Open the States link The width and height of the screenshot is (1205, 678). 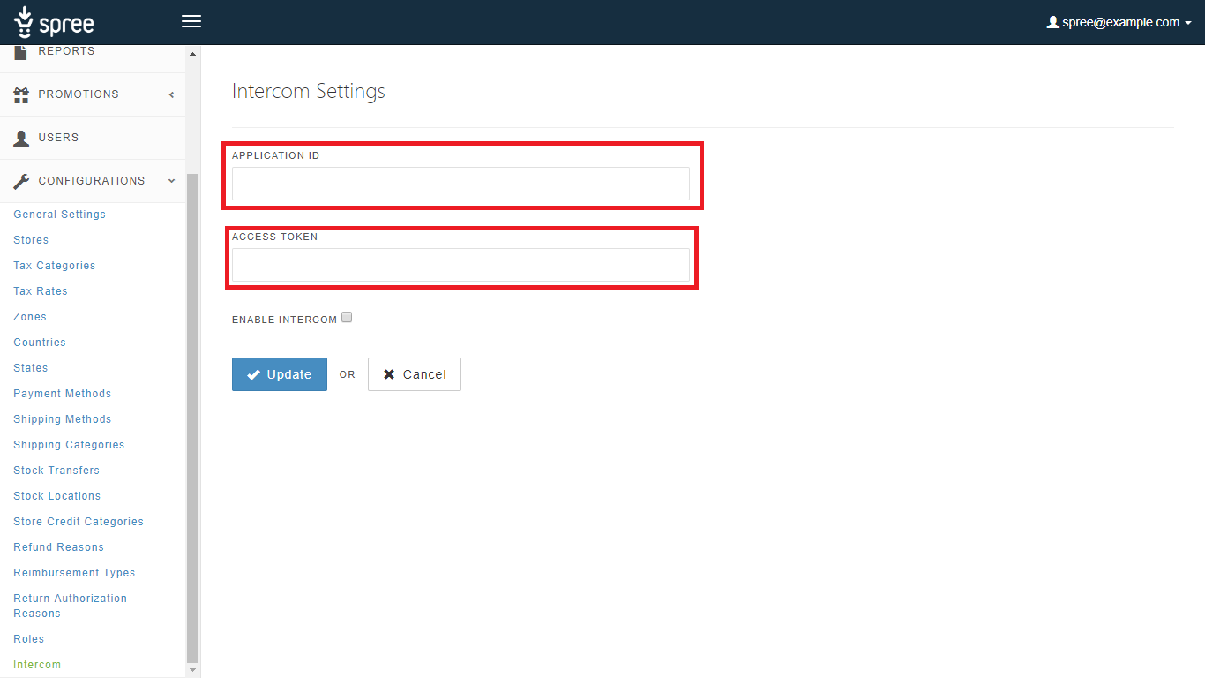tap(31, 368)
